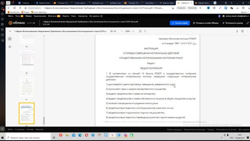The image size is (250, 141).
Task: Open ВКонтакте in Mail.ru navigation
Action: point(54,16)
